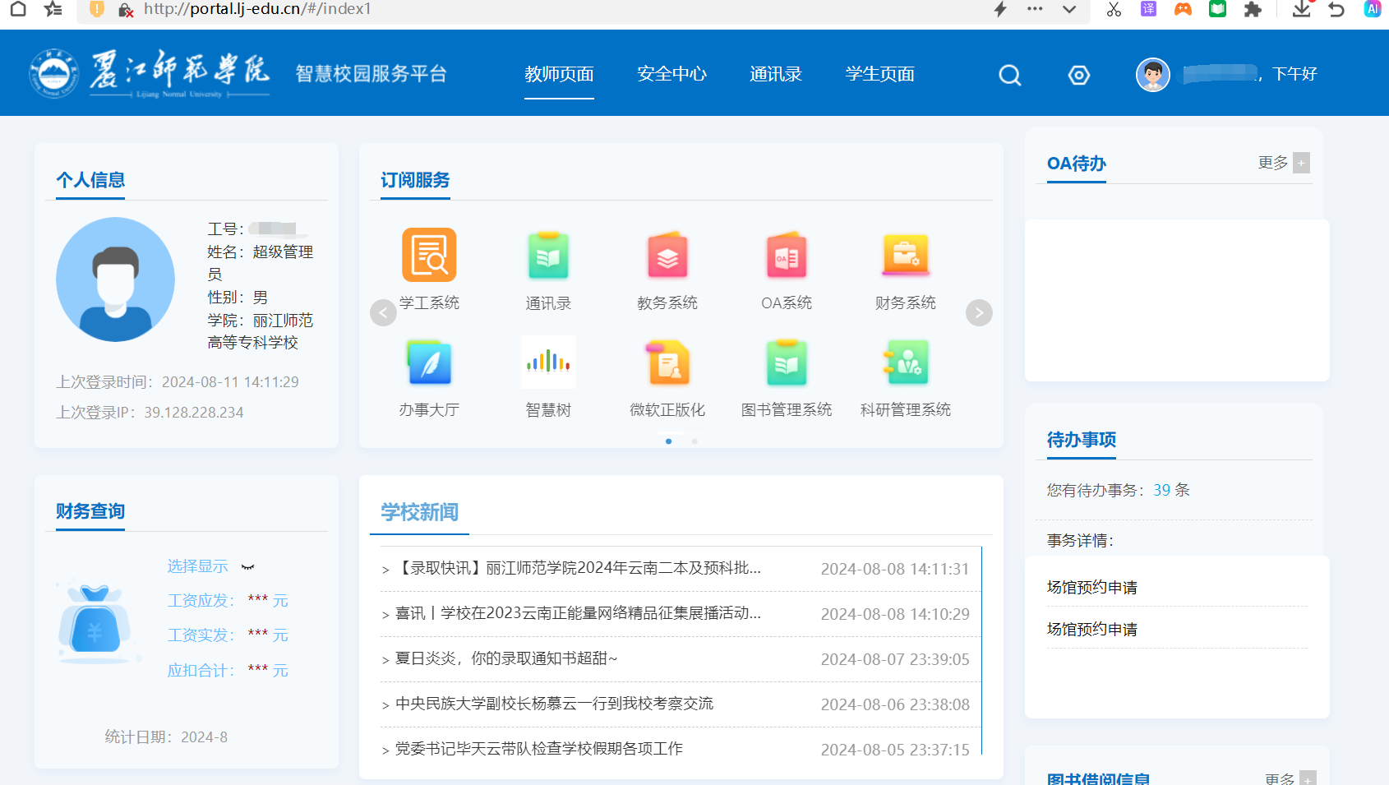The width and height of the screenshot is (1389, 785).
Task: Show next services with right arrow
Action: click(x=978, y=313)
